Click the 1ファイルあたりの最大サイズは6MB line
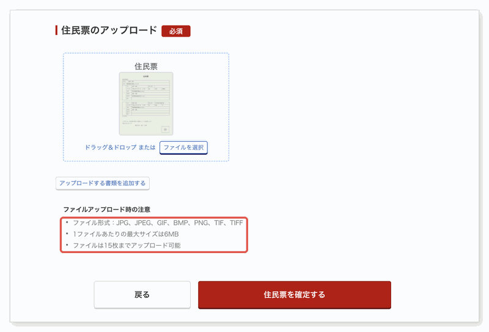 [126, 234]
